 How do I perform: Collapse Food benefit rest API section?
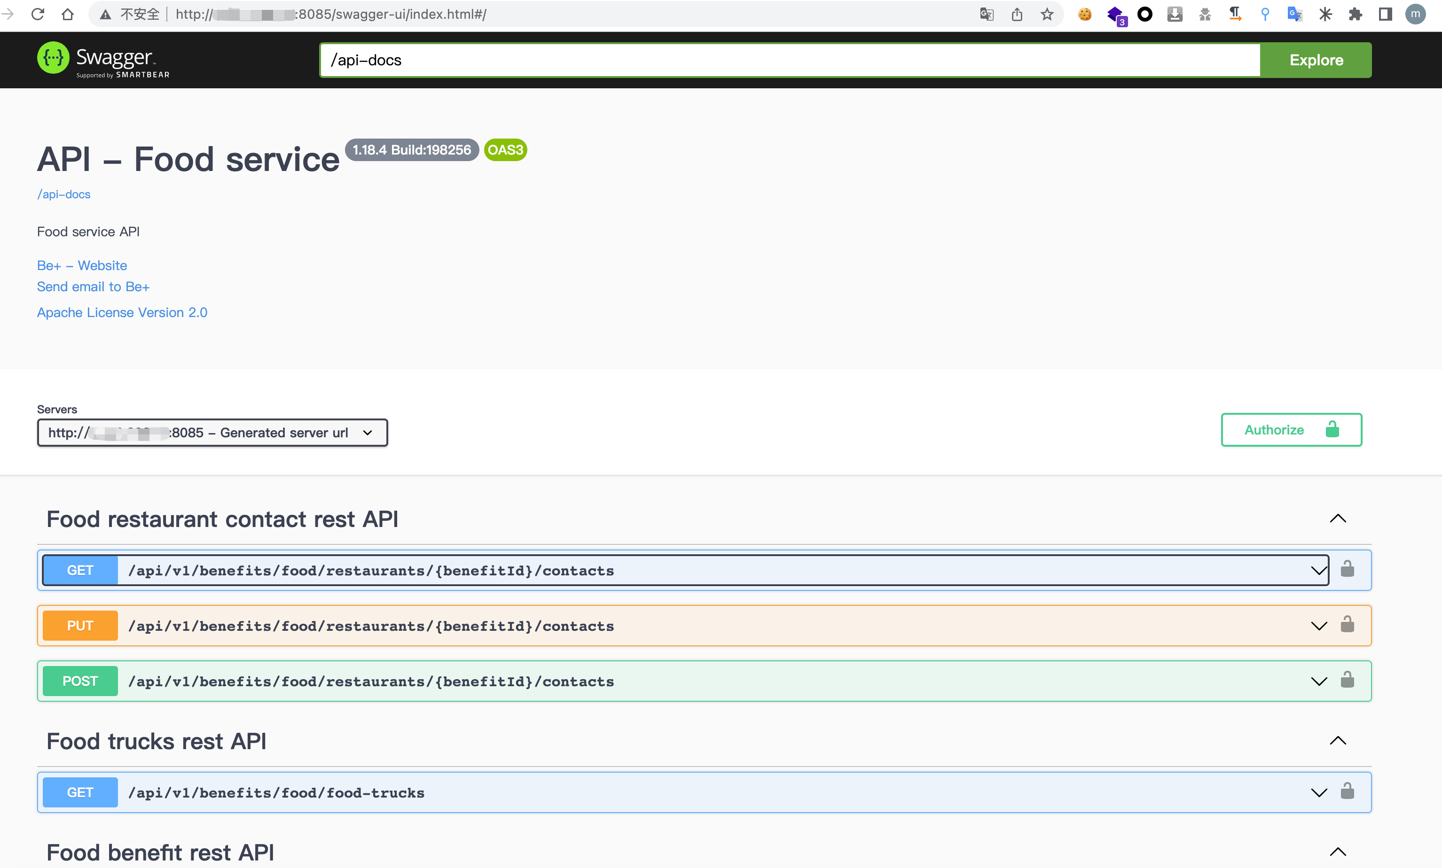(1338, 852)
